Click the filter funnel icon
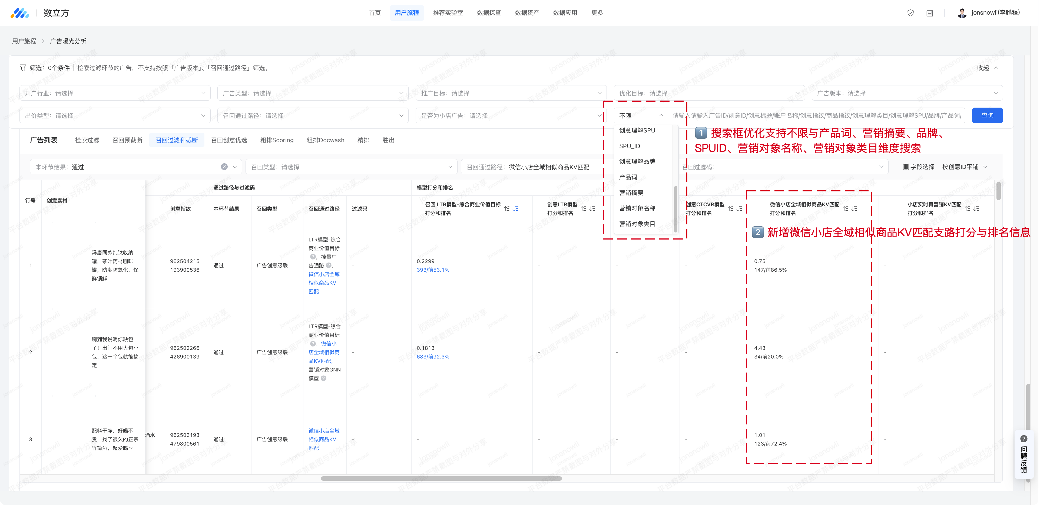The width and height of the screenshot is (1040, 505). click(23, 68)
